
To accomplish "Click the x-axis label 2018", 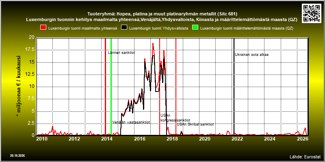I will click(x=172, y=139).
